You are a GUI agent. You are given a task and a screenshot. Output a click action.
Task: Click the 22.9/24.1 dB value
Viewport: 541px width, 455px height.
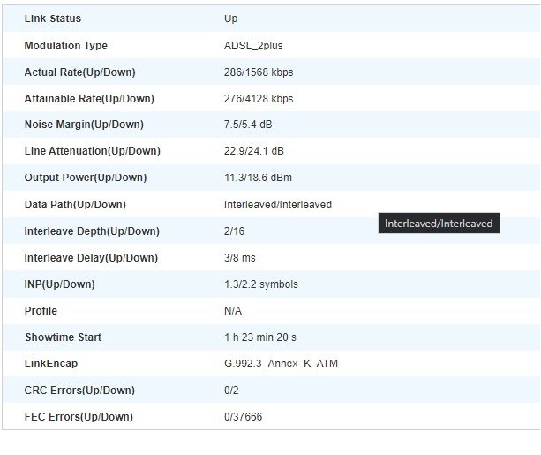[253, 151]
